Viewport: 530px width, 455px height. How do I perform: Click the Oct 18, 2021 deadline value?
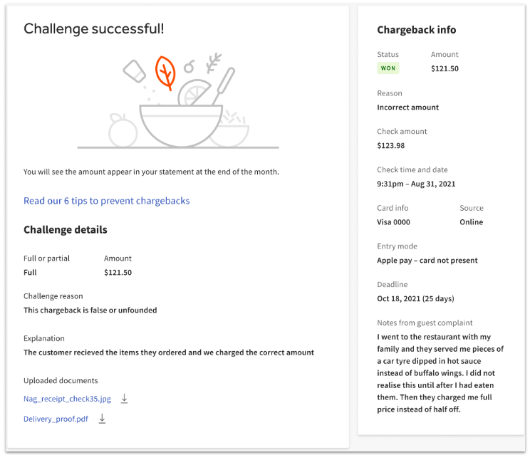tap(415, 298)
